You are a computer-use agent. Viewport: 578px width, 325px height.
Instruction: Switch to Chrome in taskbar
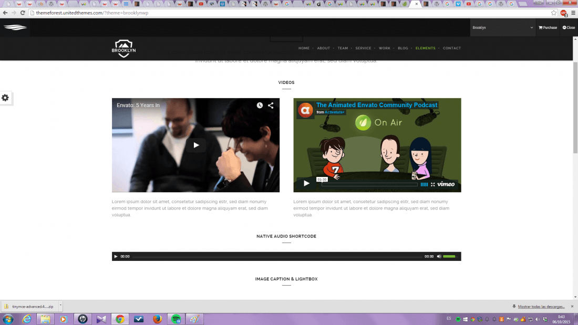[x=120, y=319]
